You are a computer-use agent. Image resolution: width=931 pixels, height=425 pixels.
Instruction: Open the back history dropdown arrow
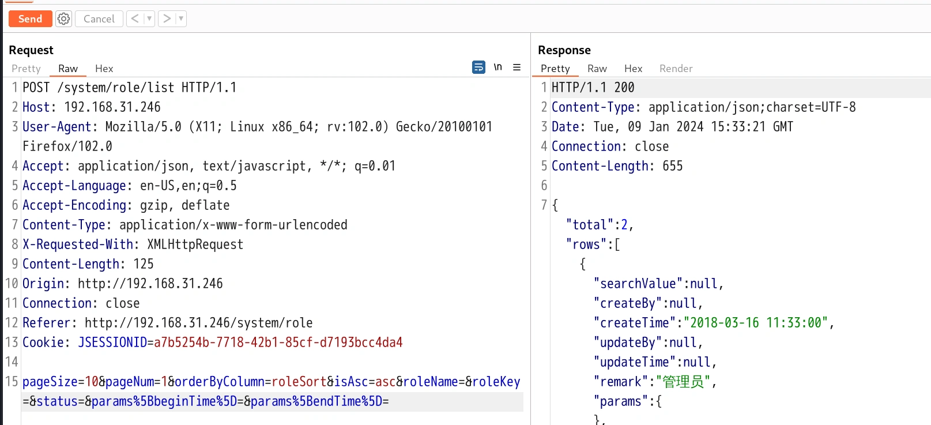coord(149,19)
